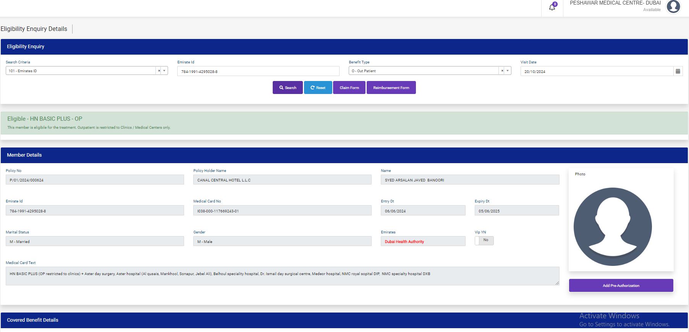Click the Emirate Id search input field
Image resolution: width=689 pixels, height=332 pixels.
point(258,71)
